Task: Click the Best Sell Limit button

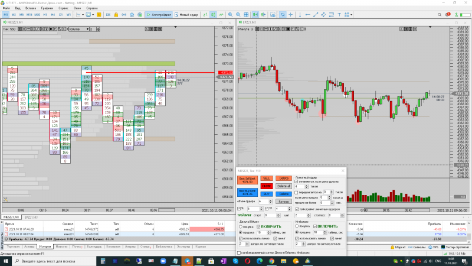Action: pyautogui.click(x=247, y=180)
